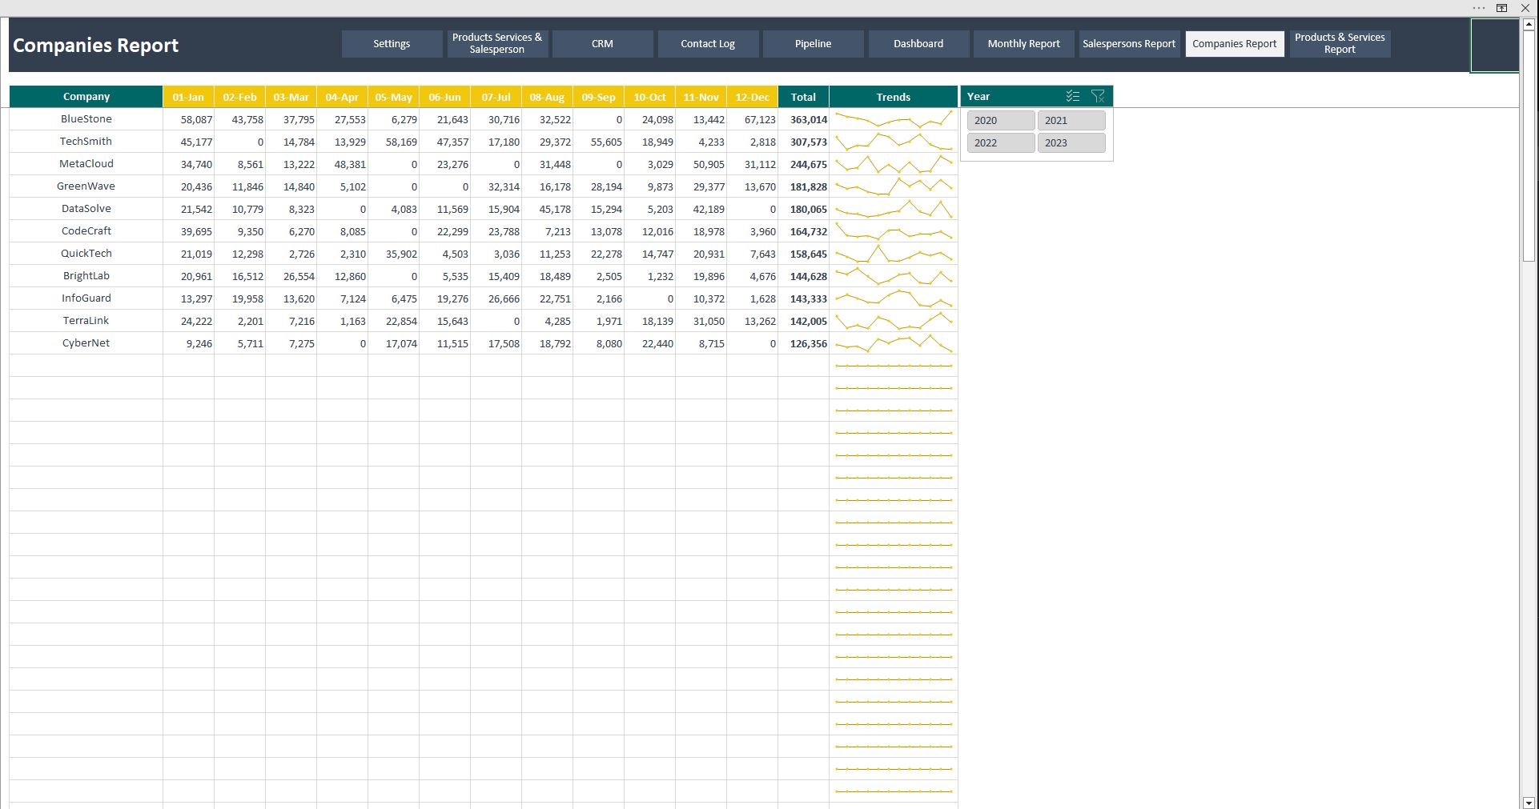Select the TechSmith company cell
This screenshot has height=809, width=1539.
pos(86,142)
